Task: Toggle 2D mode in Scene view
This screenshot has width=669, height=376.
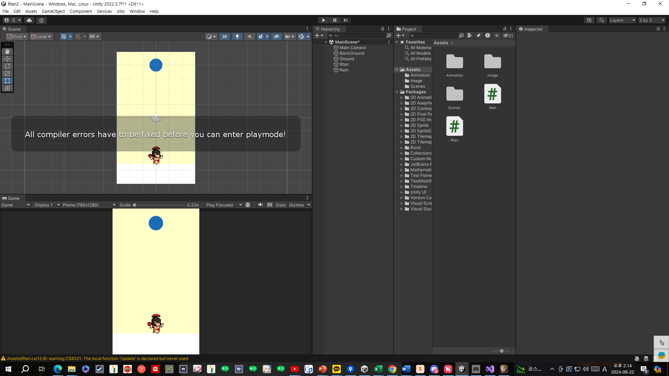Action: pos(225,37)
